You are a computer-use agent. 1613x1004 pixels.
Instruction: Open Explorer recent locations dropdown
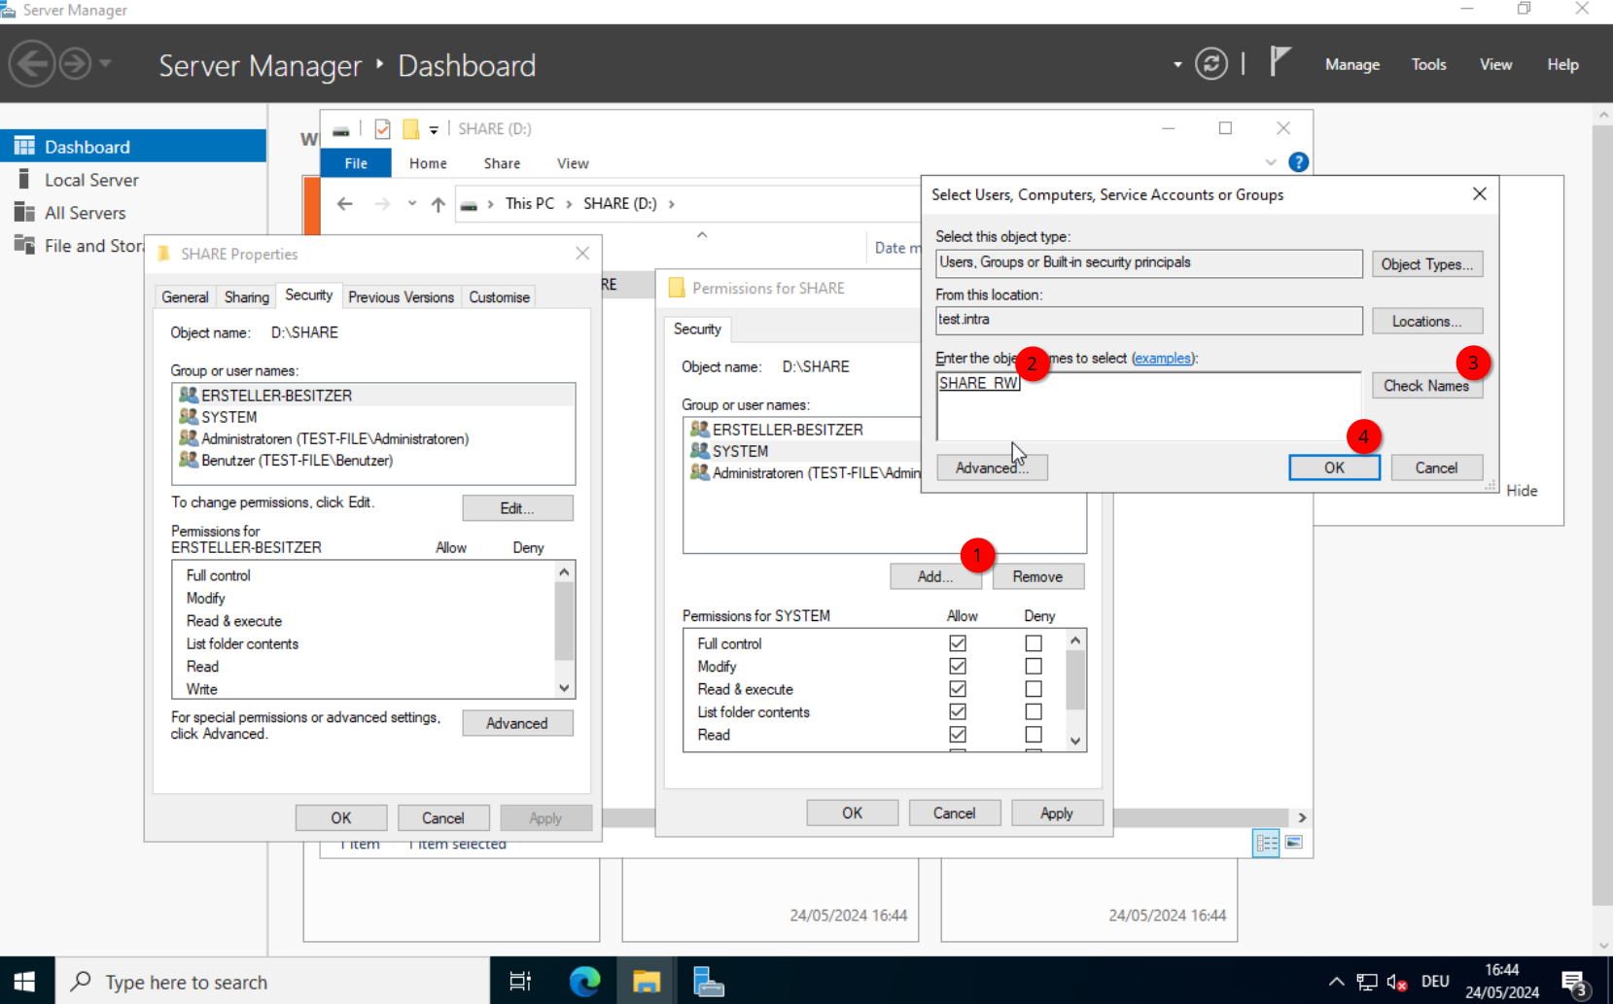click(412, 203)
